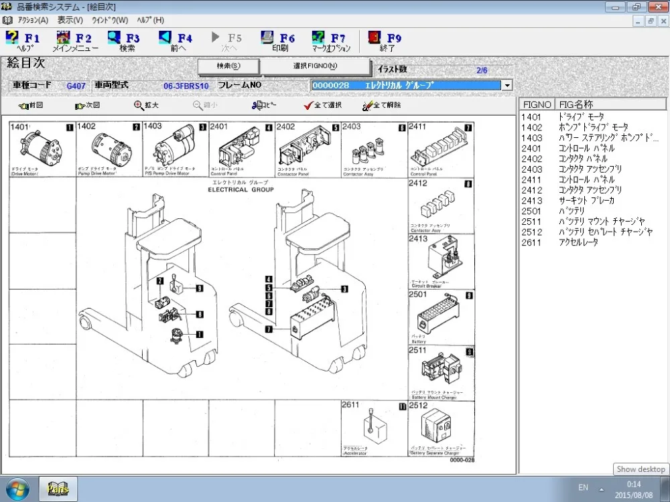
Task: Open the アクション(A) menu
Action: click(x=33, y=20)
